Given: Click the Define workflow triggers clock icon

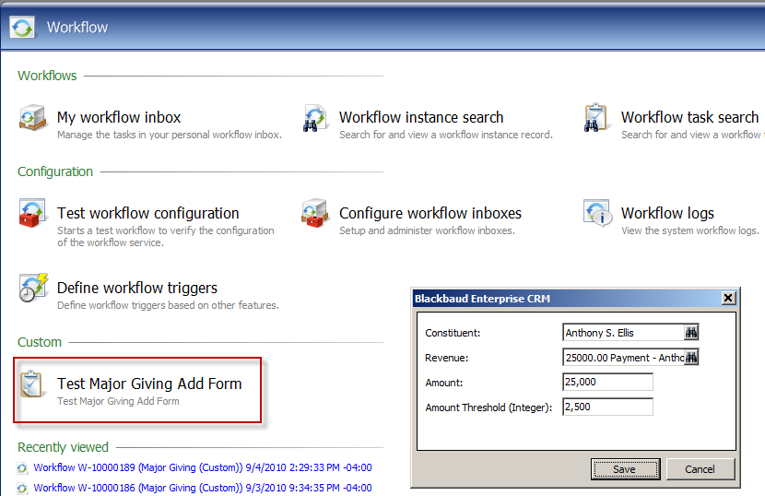Looking at the screenshot, I should 33,288.
